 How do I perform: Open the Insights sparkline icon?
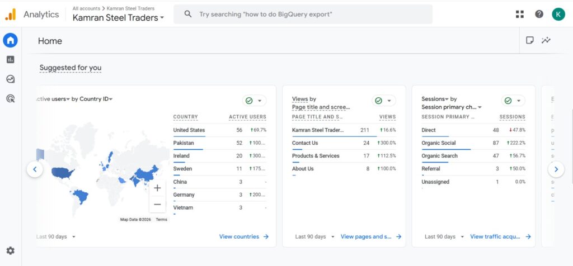click(x=546, y=40)
